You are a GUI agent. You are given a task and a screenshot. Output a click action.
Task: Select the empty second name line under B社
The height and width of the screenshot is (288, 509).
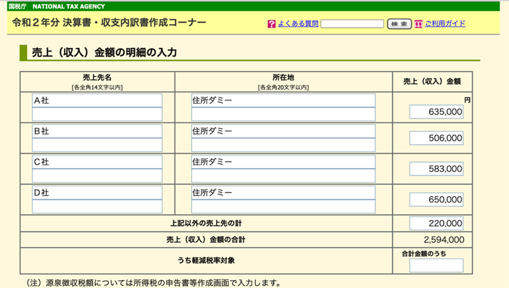coord(97,145)
